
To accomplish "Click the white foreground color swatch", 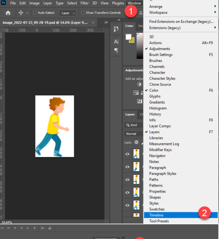I will coord(128,37).
